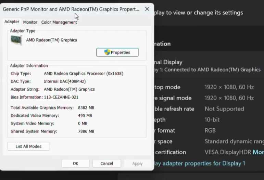Click the RGB color format value
The image size is (264, 180).
(210, 130)
